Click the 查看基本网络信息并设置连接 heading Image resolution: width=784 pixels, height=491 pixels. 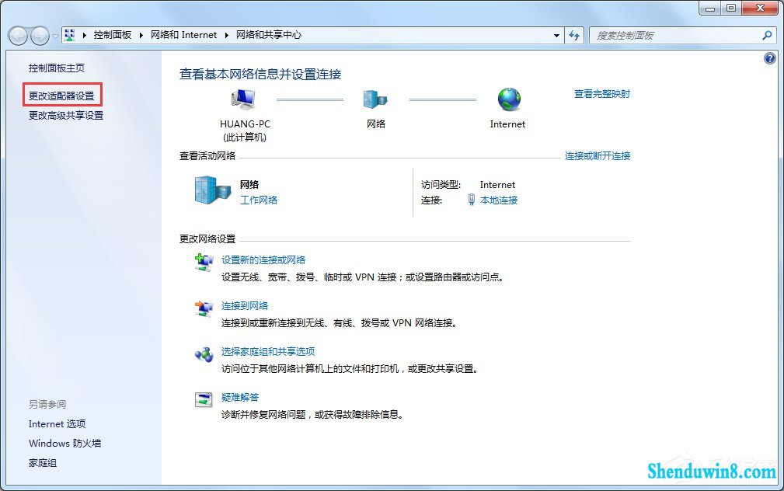260,75
